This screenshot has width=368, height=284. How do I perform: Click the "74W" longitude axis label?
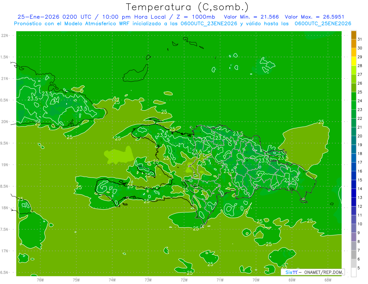[x=112, y=280]
